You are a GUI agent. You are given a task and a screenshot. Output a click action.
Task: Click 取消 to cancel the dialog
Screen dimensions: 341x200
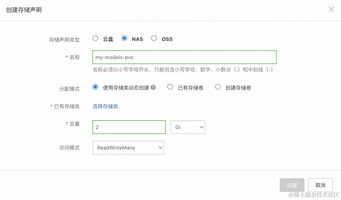320,185
